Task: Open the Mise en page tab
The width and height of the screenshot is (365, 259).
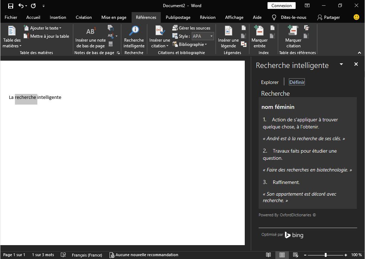Action: (x=114, y=17)
